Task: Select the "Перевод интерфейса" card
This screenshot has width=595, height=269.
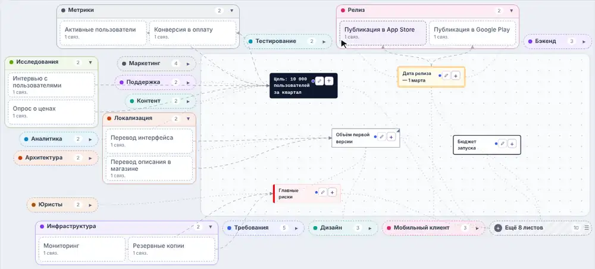Action: [149, 141]
